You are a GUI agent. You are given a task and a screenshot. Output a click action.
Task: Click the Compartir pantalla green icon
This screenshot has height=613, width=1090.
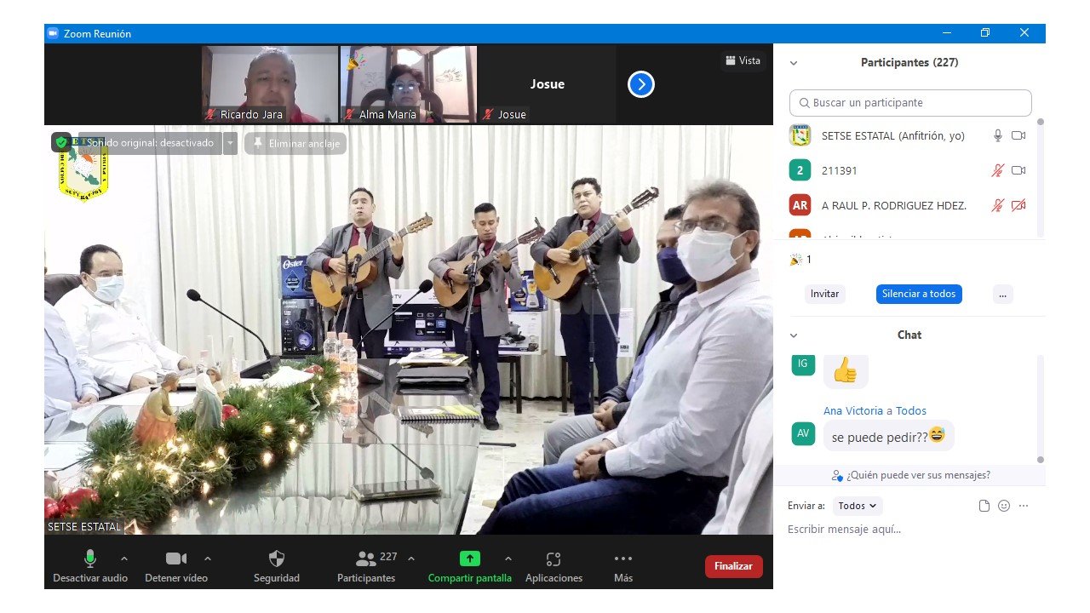click(x=470, y=559)
